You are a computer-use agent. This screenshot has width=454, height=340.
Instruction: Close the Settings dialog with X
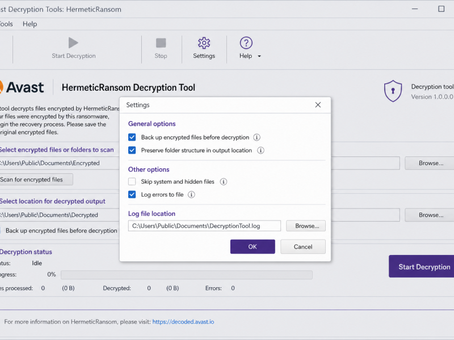pyautogui.click(x=318, y=105)
